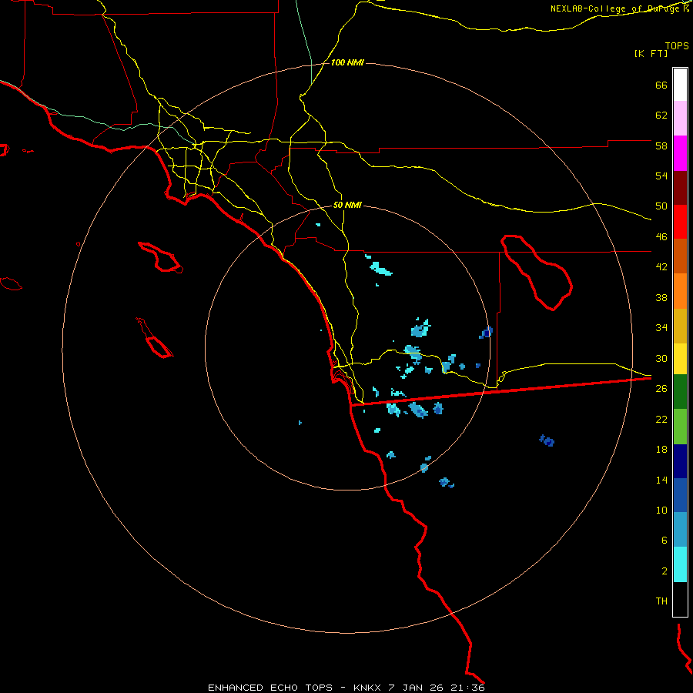The height and width of the screenshot is (693, 693).
Task: Click the light green 26 K FT legend swatch
Action: (680, 427)
